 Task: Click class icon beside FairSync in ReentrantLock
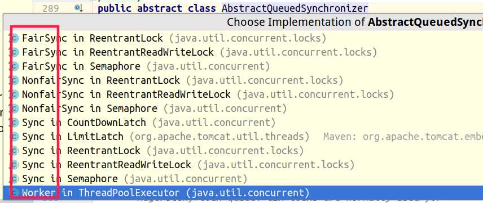point(14,38)
